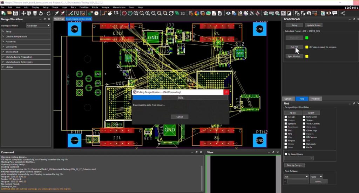Image resolution: width=359 pixels, height=193 pixels.
Task: Enable the Nets filter checkbox
Action: tap(286, 130)
